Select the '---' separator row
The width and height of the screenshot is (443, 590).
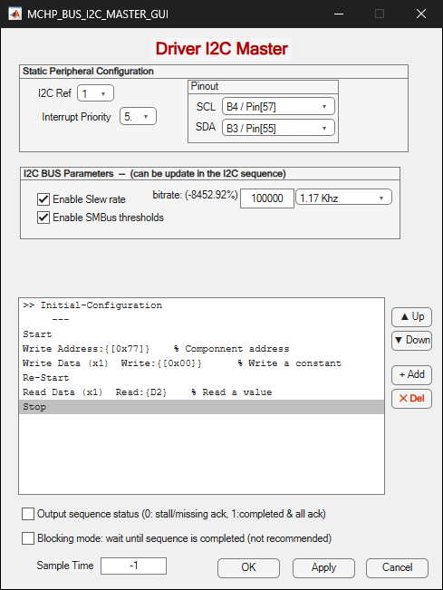201,319
